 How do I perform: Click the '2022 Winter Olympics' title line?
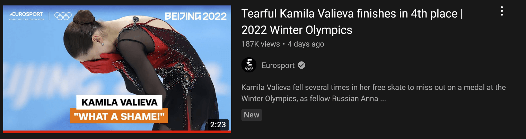tap(297, 30)
